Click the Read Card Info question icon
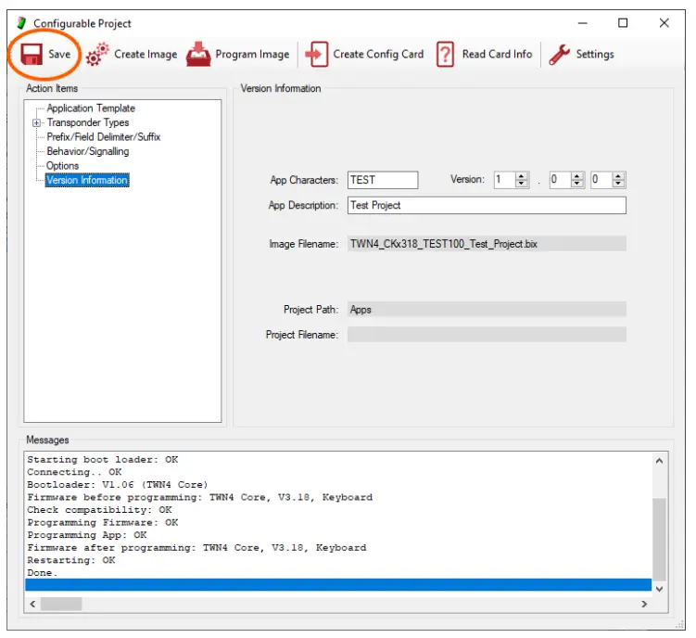696x638 pixels. point(445,55)
